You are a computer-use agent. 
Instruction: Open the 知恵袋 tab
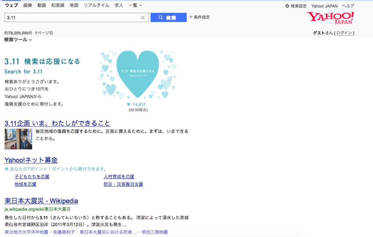58,5
